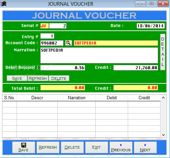Viewport: 170px width, 158px height.
Task: Click the bottom Refresh button
Action: pyautogui.click(x=48, y=147)
